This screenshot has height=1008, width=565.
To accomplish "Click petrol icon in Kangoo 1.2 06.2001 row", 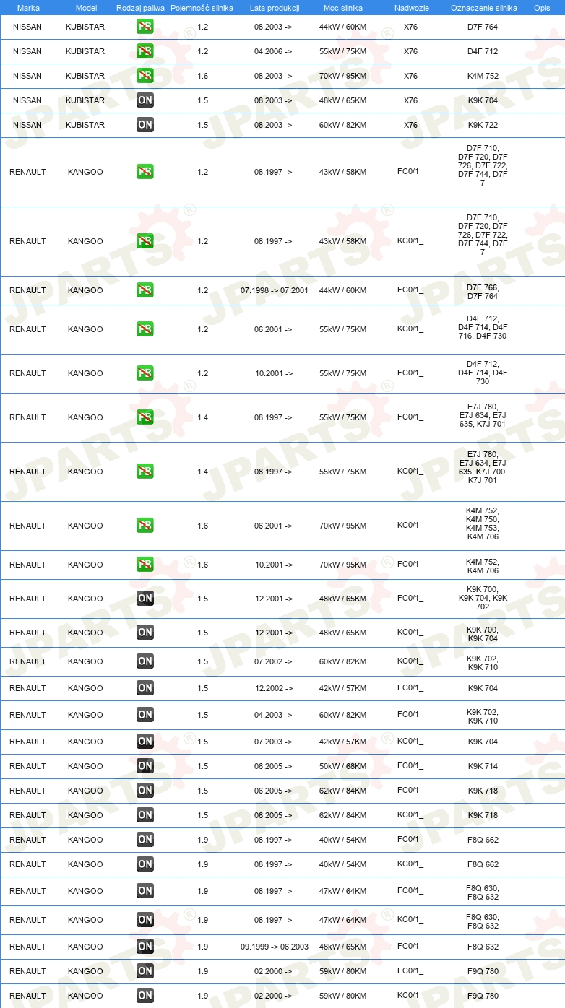I will click(x=145, y=329).
